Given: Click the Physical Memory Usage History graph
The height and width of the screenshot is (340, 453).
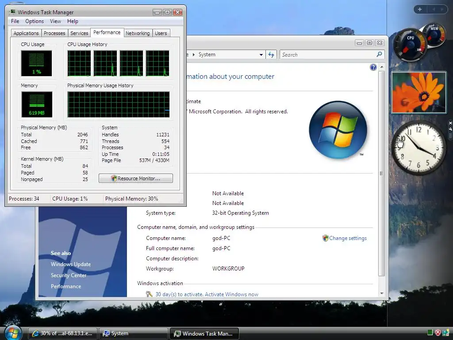Looking at the screenshot, I should point(119,104).
